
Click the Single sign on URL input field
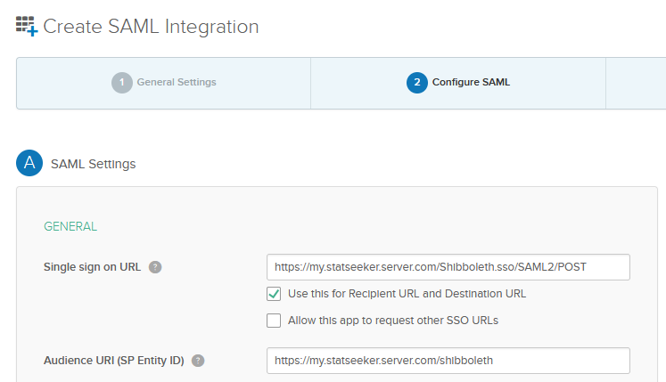(448, 267)
